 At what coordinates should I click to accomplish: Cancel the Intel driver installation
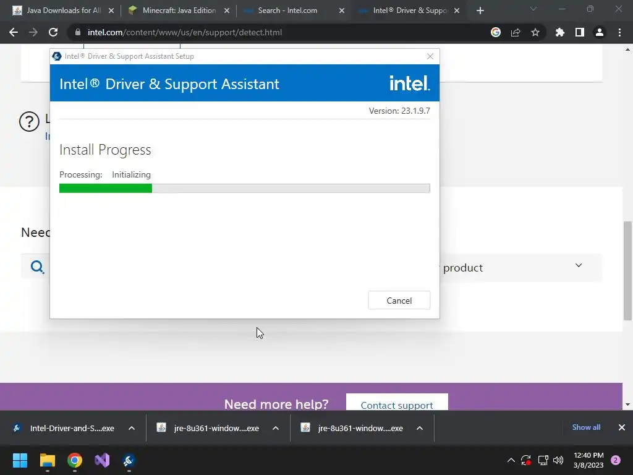tap(399, 301)
